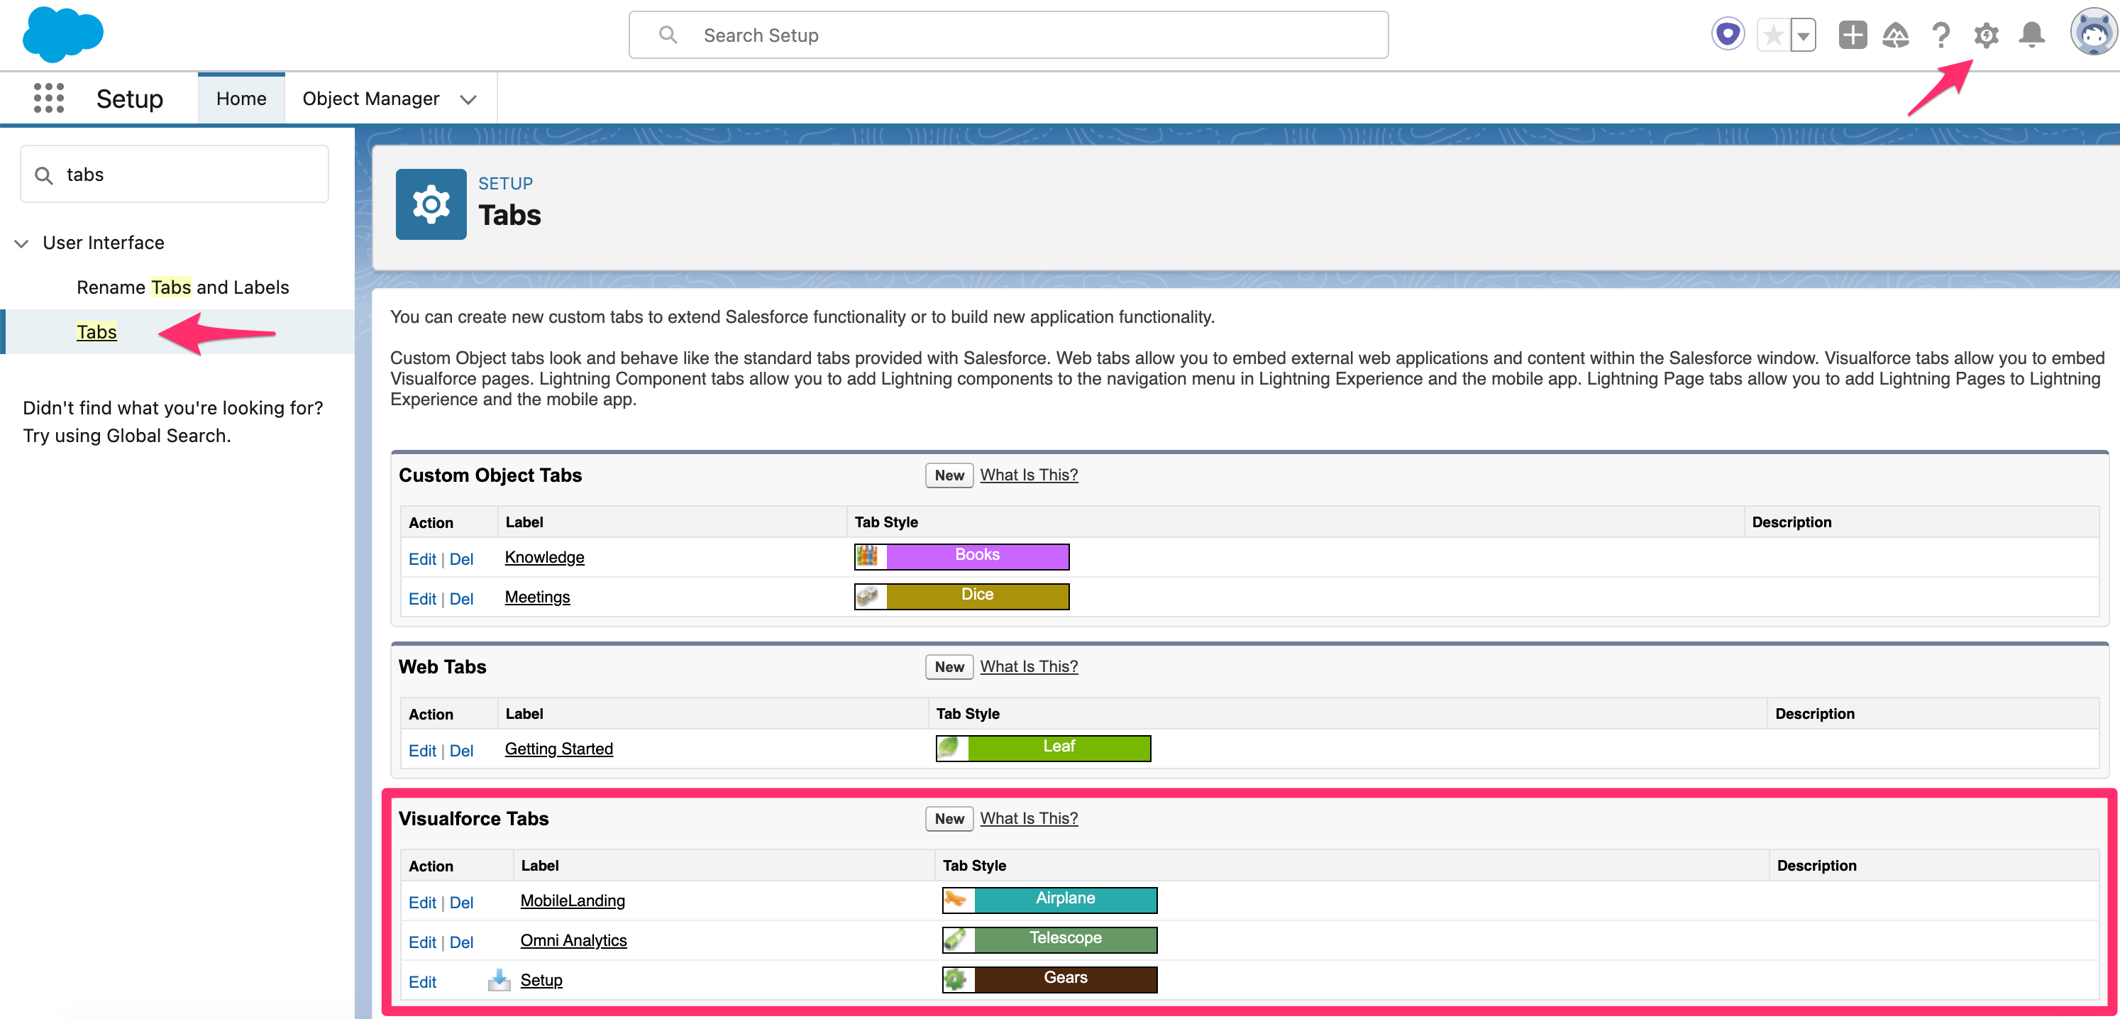Select the Home tab in Setup
This screenshot has width=2120, height=1019.
coord(241,98)
